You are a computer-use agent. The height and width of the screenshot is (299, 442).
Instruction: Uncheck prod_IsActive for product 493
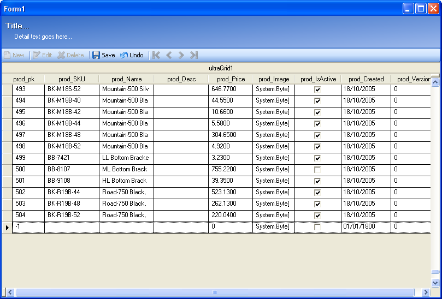317,89
